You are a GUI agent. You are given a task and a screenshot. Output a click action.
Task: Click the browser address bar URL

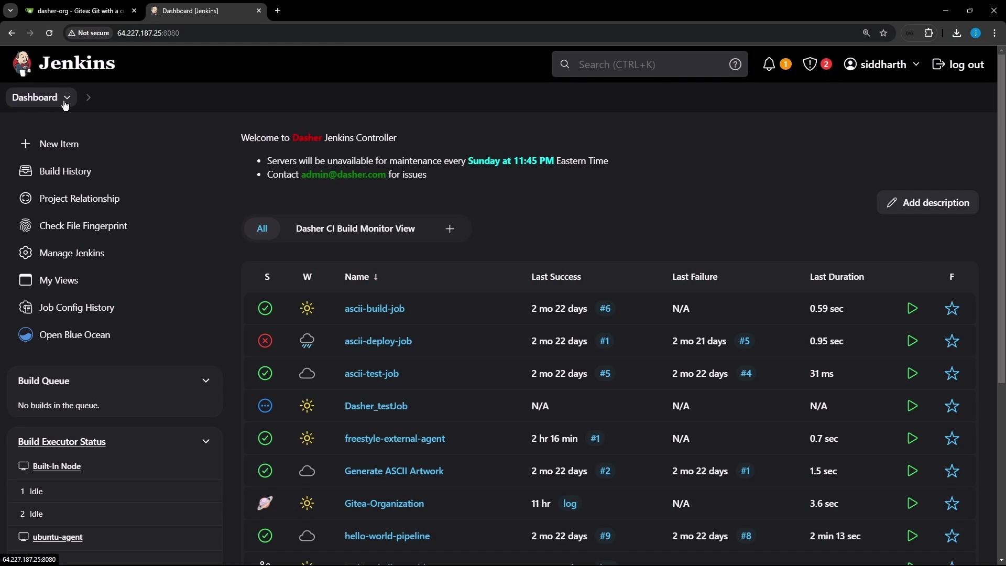point(148,33)
